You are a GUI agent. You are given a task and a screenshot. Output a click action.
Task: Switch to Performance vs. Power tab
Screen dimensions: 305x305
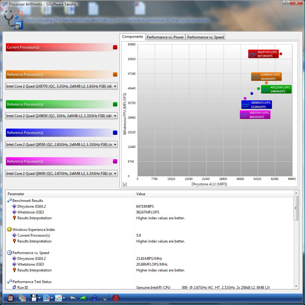(x=165, y=37)
